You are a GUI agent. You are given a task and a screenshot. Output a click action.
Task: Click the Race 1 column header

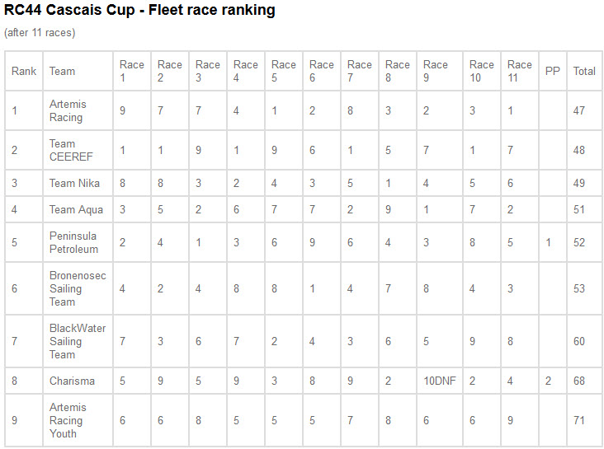132,71
